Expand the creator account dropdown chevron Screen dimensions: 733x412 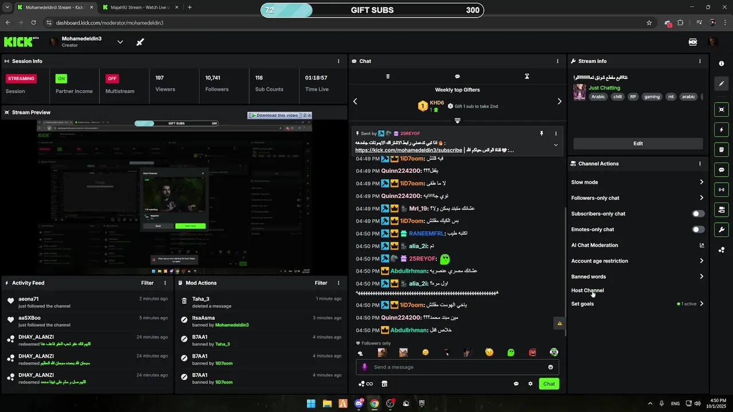click(x=120, y=42)
